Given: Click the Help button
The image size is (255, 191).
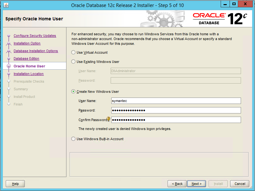Looking at the screenshot, I should tap(15, 184).
